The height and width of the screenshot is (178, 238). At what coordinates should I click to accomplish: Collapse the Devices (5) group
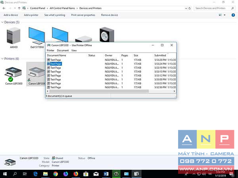pos(2,22)
